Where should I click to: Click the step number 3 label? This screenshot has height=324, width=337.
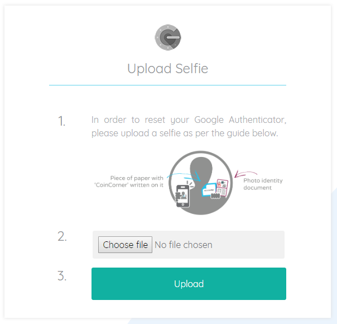[62, 275]
